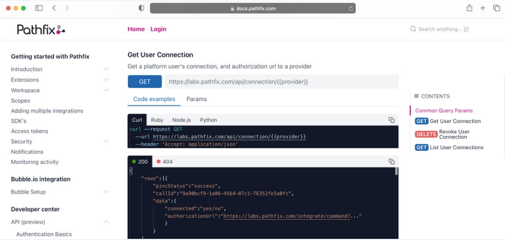
Task: Select the Python code example tab
Action: [208, 120]
